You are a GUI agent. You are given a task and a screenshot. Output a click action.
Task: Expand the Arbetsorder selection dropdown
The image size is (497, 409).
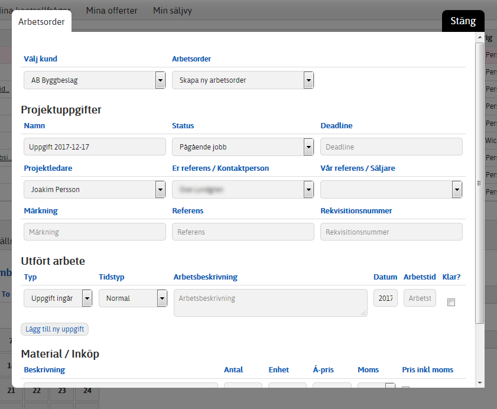pyautogui.click(x=243, y=80)
